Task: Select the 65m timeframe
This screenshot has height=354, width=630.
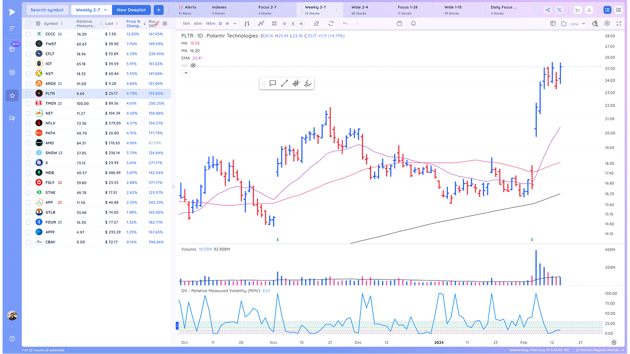Action: 198,24
